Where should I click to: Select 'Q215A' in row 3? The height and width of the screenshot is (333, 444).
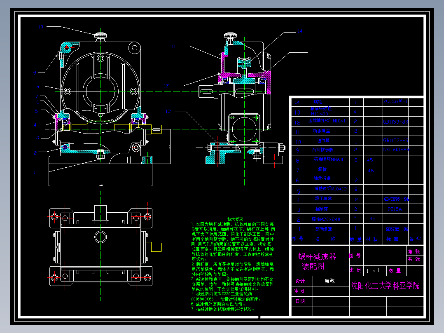click(395, 209)
